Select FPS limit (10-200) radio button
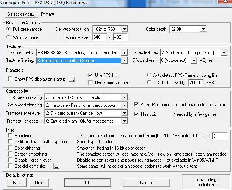 [x=149, y=82]
